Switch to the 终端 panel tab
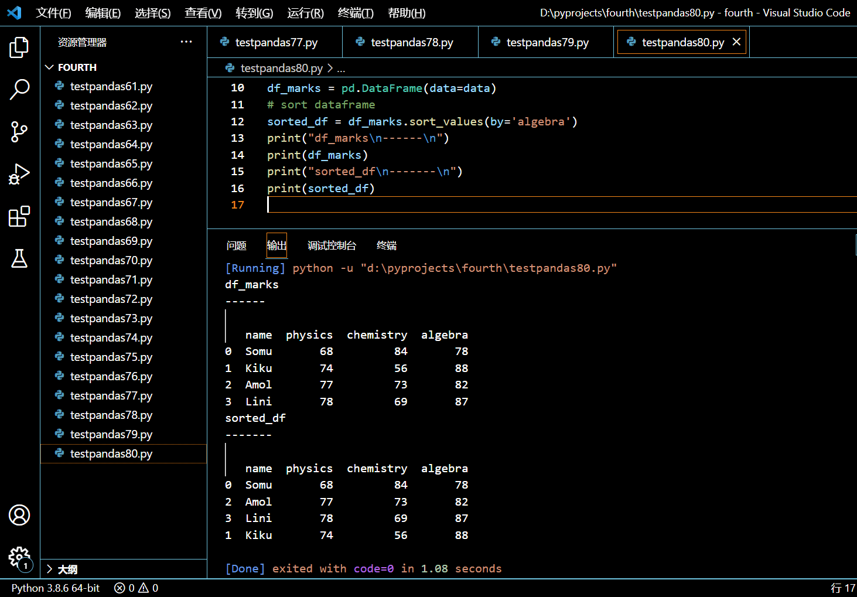 [x=387, y=245]
